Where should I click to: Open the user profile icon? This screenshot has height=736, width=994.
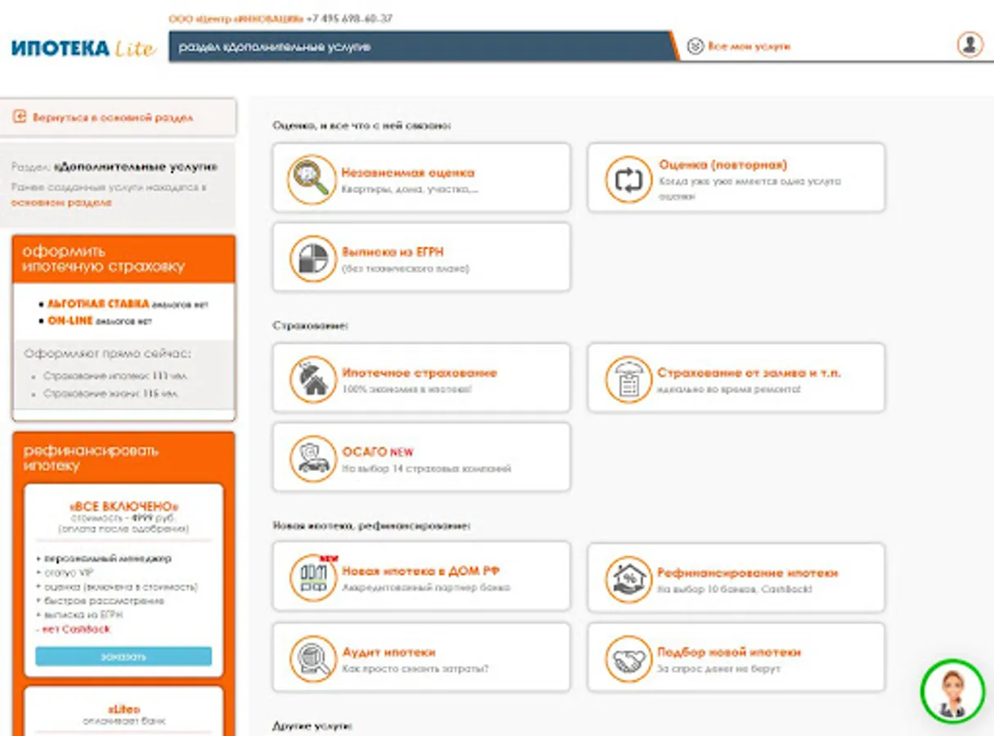(x=969, y=45)
